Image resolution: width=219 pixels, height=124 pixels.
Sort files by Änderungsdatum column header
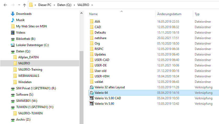[x=169, y=14]
